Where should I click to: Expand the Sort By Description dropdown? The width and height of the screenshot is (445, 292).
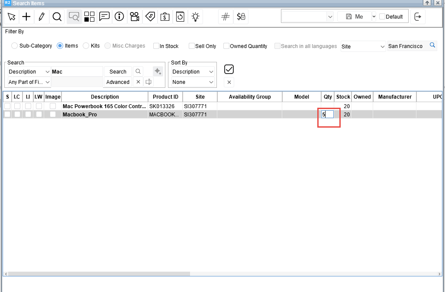193,72
